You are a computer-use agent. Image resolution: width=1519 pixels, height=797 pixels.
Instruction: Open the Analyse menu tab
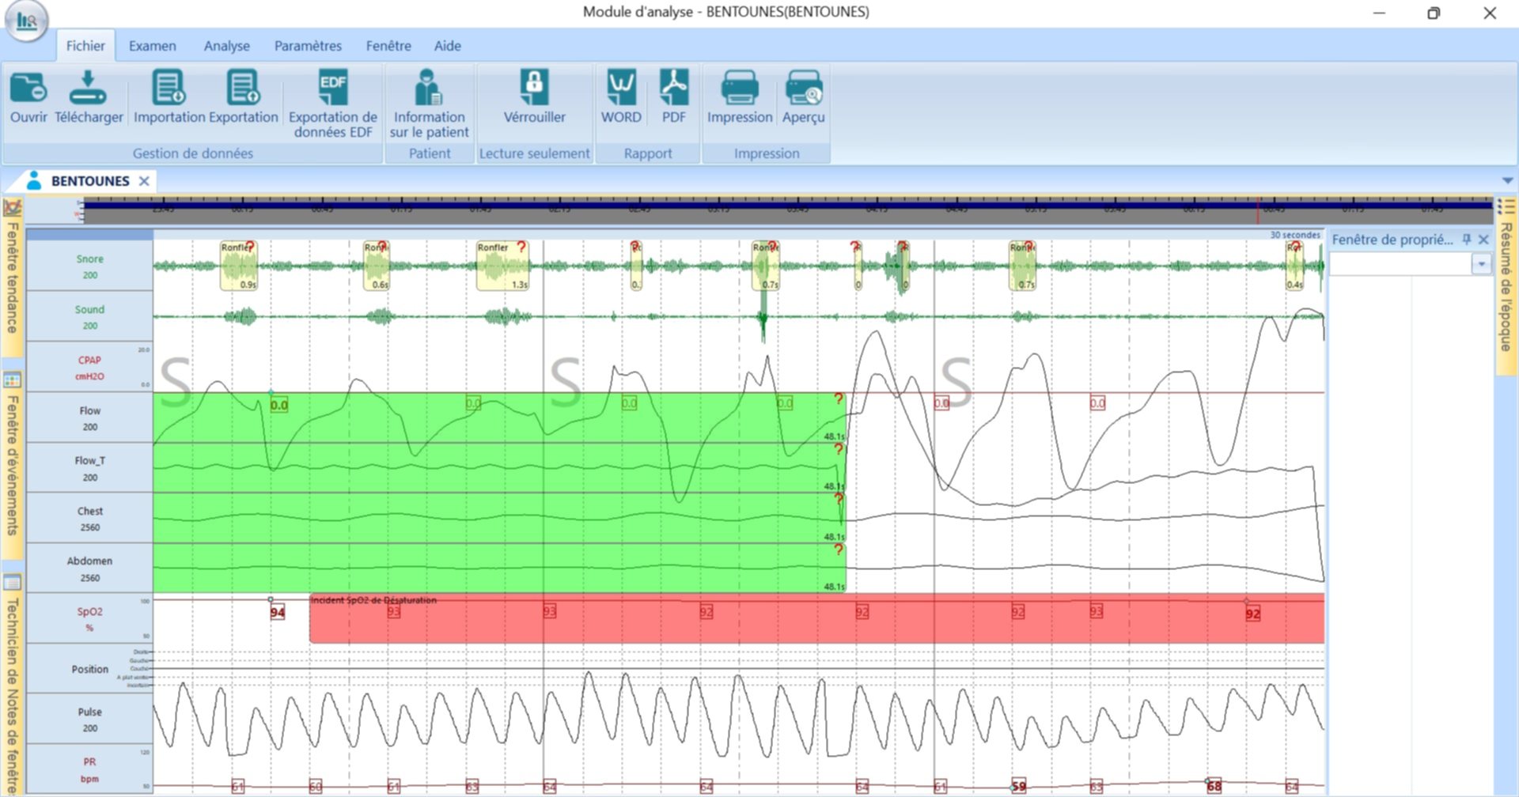tap(226, 46)
